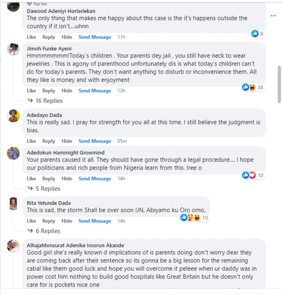Click Jimoh Funke Ayeni's profile picture
282x294 pixels.
[x=13, y=49]
